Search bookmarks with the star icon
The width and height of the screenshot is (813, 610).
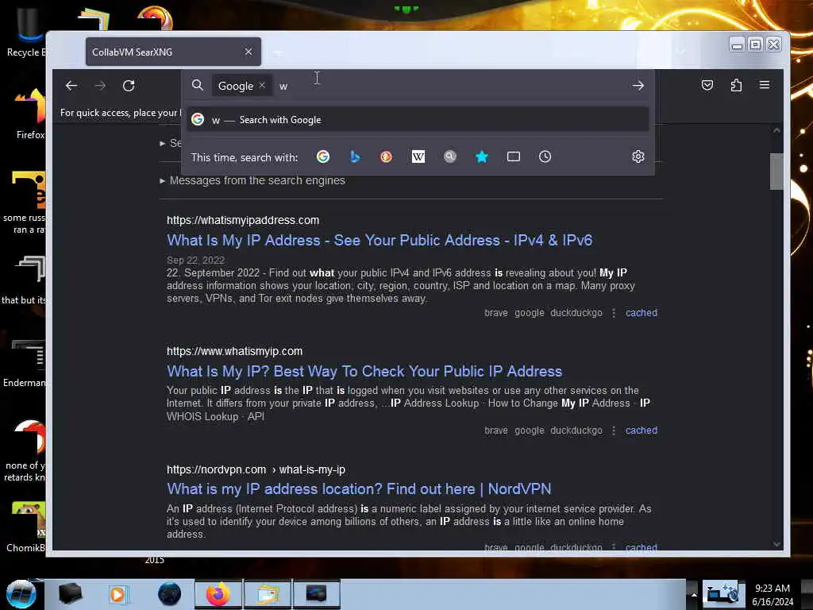click(482, 156)
